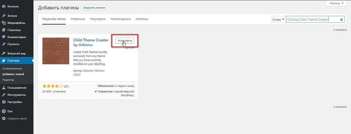Click the brown plugin thumbnail image
This screenshot has height=134, width=351.
click(x=56, y=51)
